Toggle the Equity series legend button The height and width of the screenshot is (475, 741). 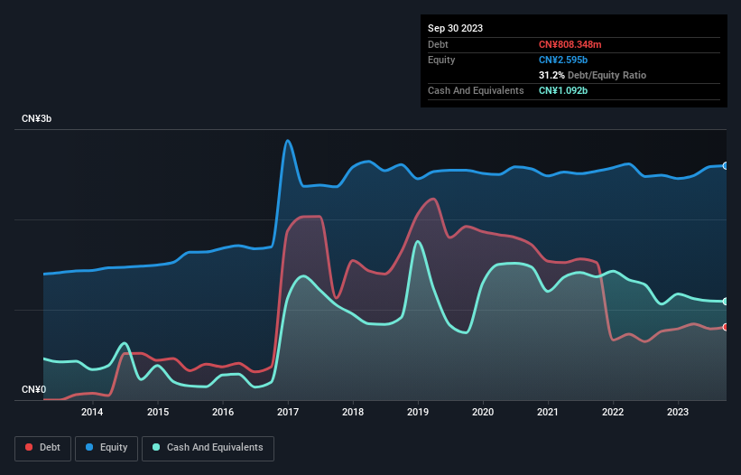pyautogui.click(x=107, y=448)
